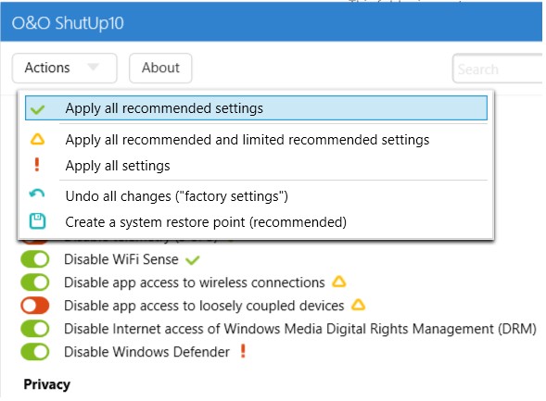
Task: Click yellow triangle beside wireless connections setting
Action: (338, 282)
